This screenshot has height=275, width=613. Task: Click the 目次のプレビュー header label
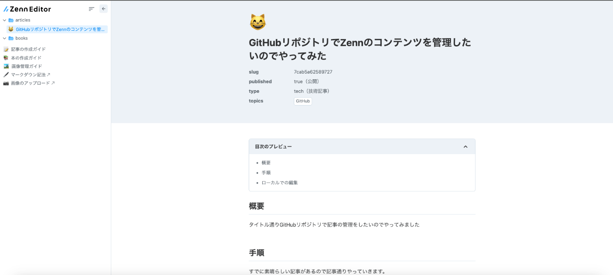273,147
